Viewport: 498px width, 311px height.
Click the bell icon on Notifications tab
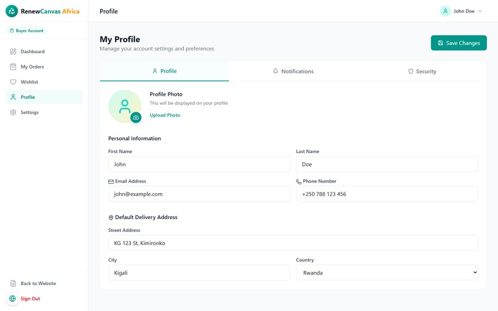[x=276, y=71]
